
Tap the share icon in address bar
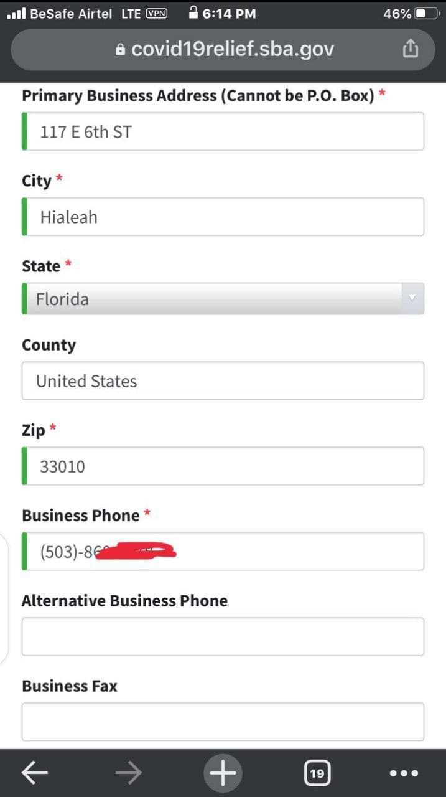[x=410, y=49]
